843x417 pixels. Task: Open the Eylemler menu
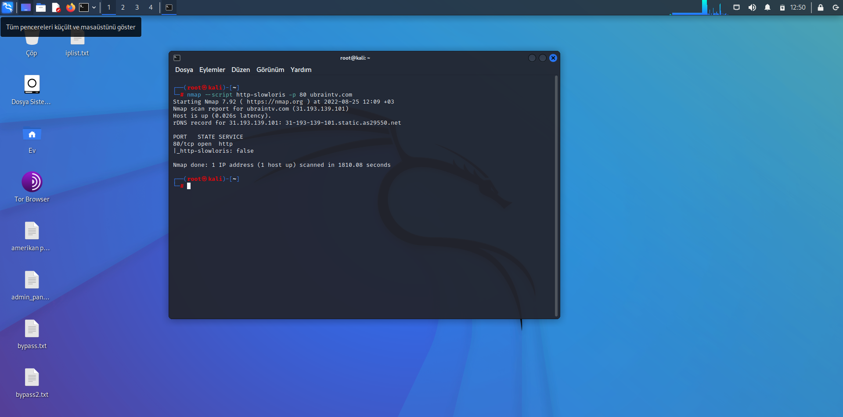(212, 70)
